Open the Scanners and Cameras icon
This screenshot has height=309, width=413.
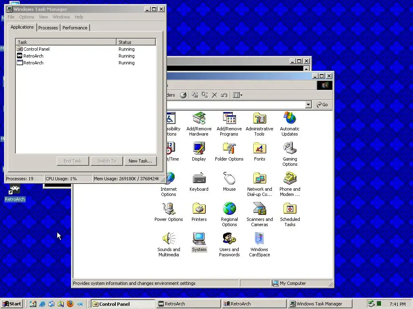pos(259,215)
